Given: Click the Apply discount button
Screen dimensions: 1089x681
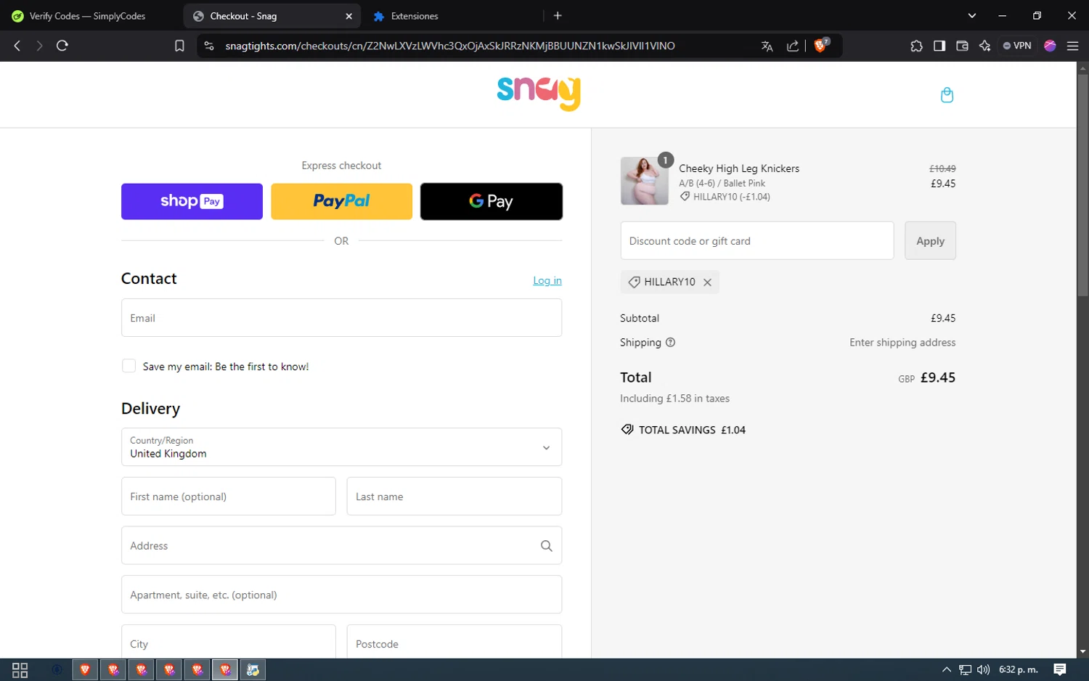Looking at the screenshot, I should pyautogui.click(x=930, y=240).
